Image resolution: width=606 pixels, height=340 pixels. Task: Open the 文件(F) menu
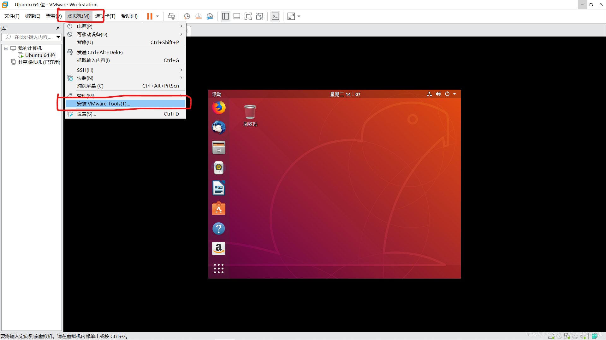click(x=12, y=16)
